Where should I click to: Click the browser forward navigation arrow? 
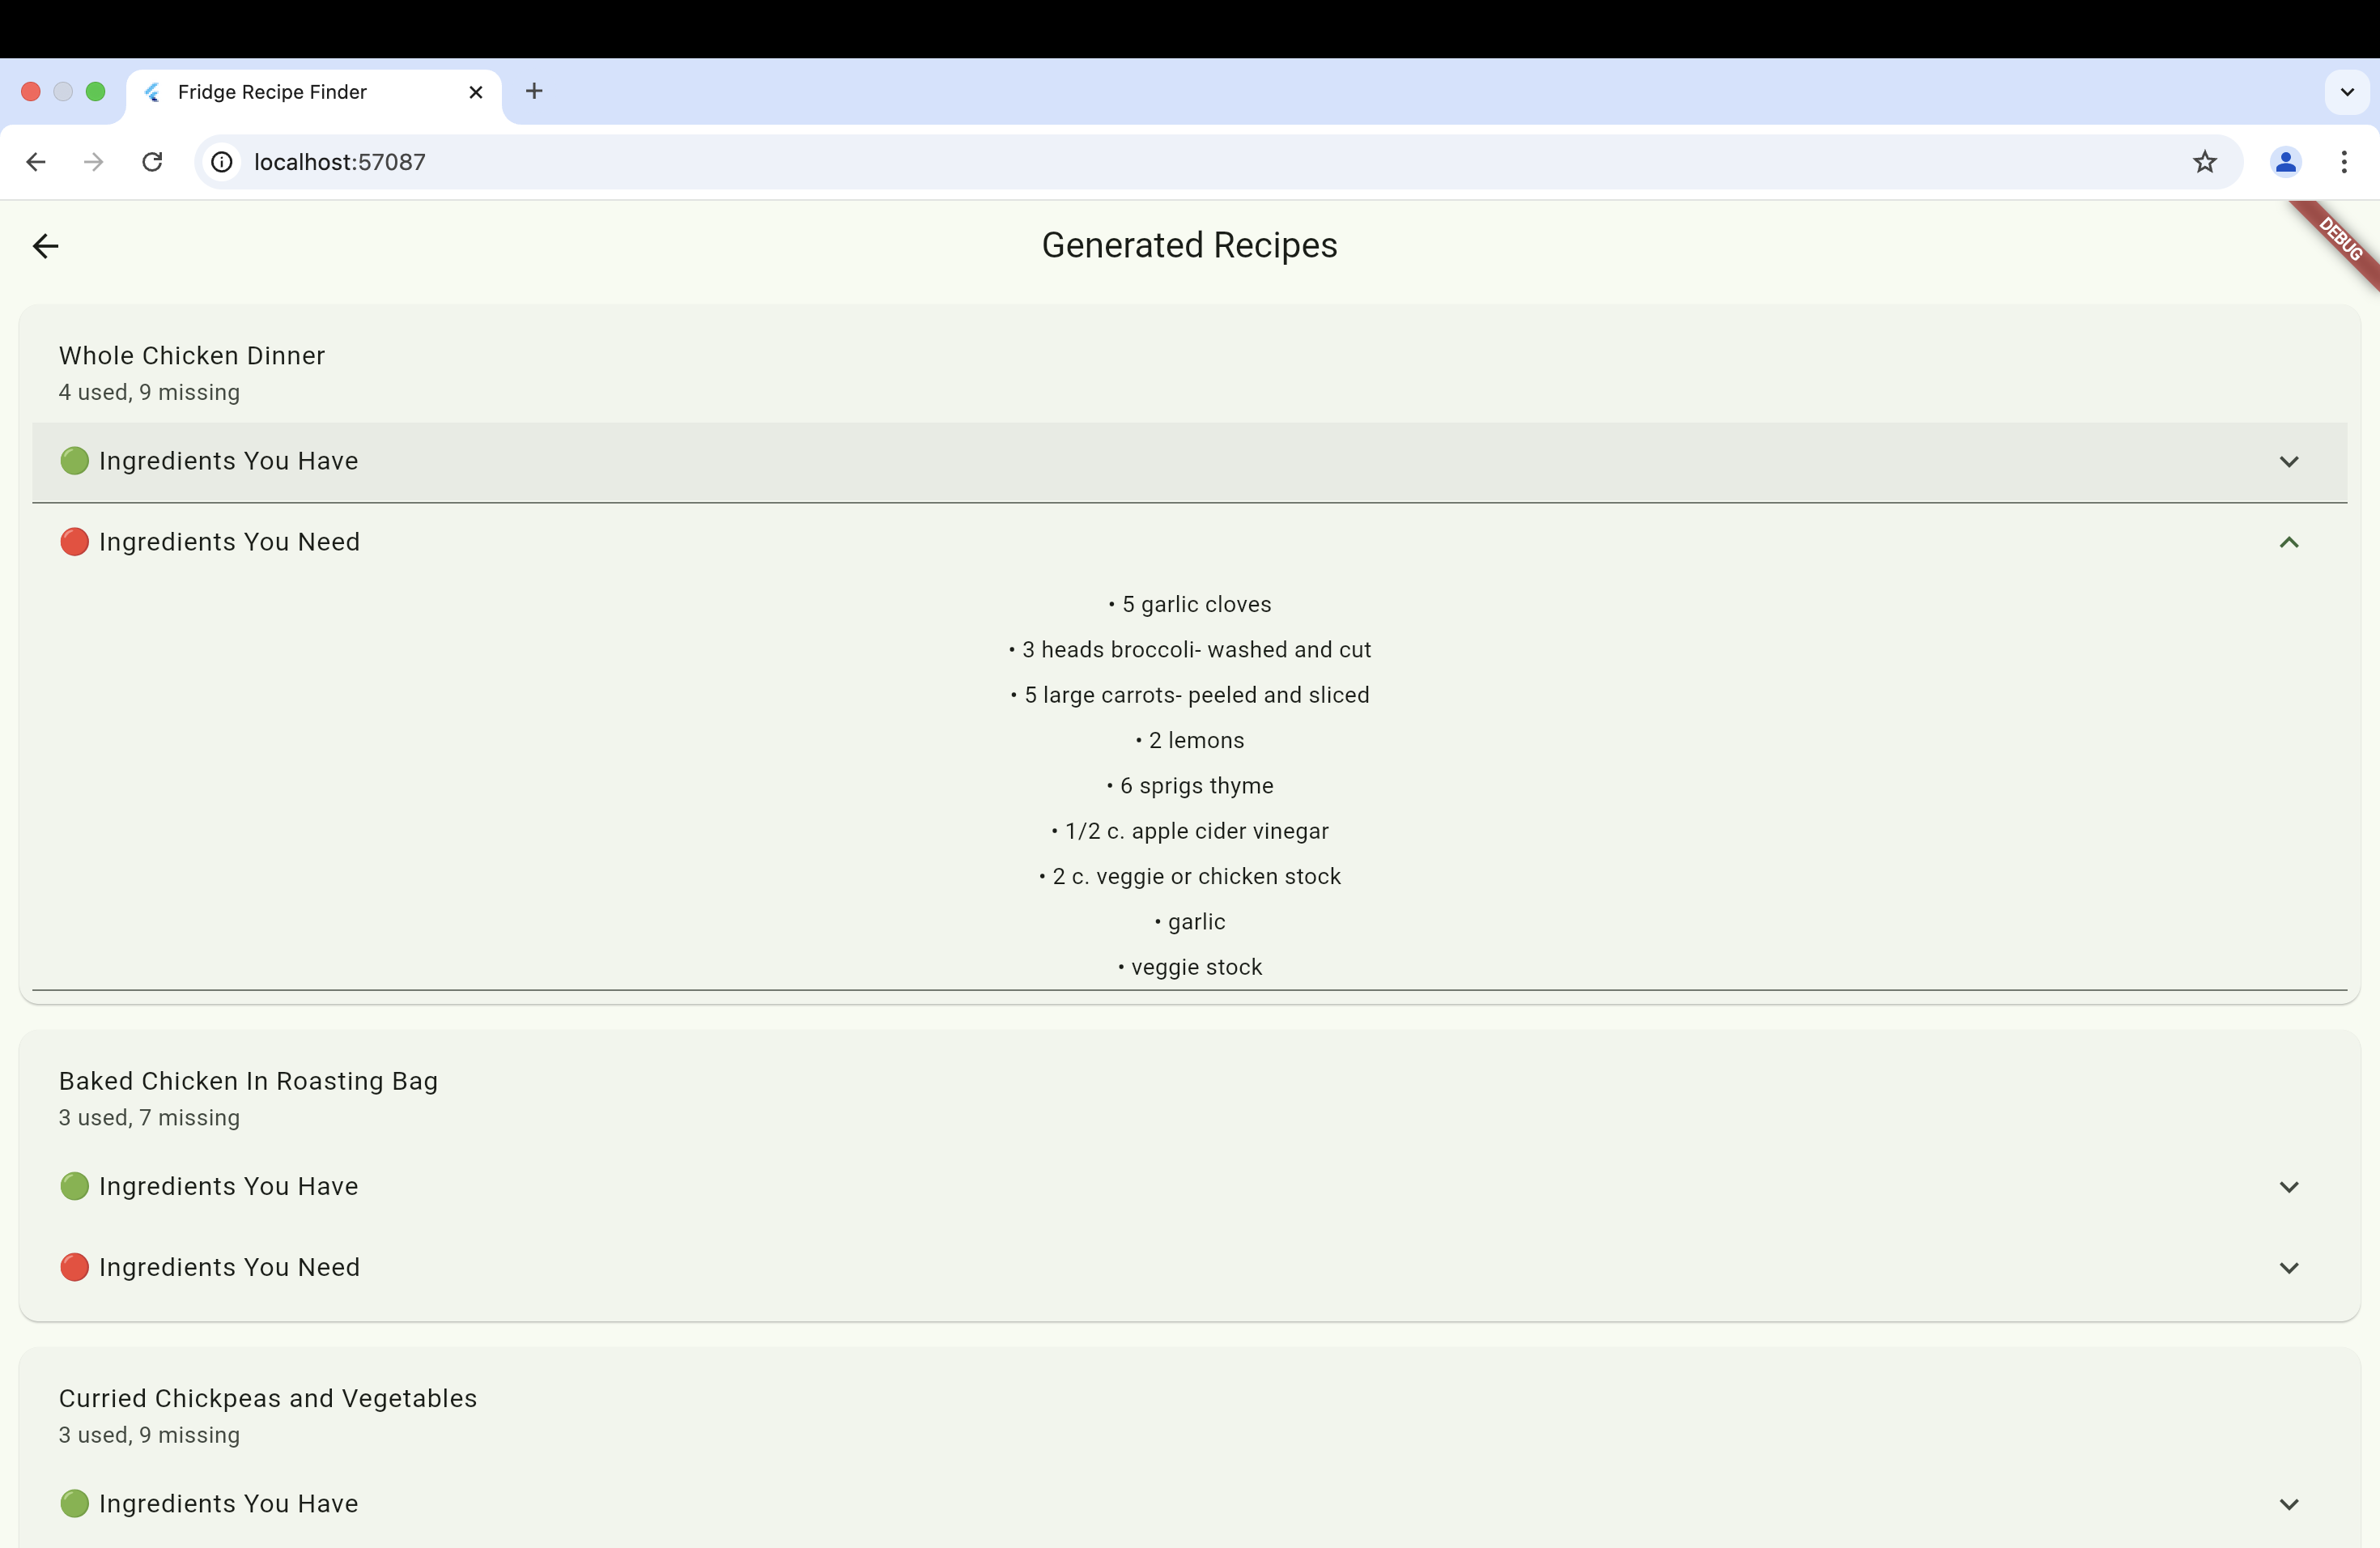(94, 162)
